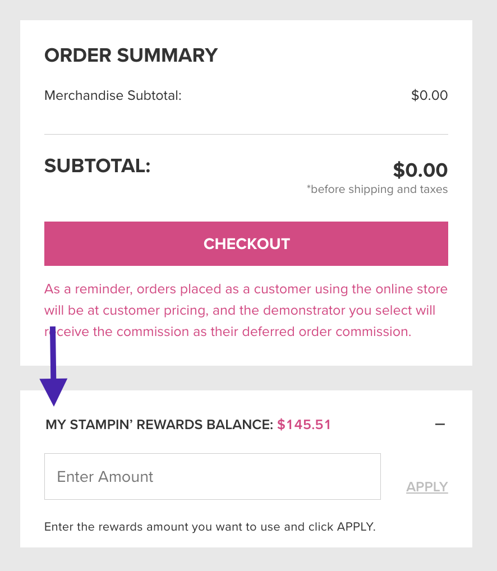Image resolution: width=497 pixels, height=571 pixels.
Task: Select the bold $0.00 subtotal amount
Action: coord(420,169)
